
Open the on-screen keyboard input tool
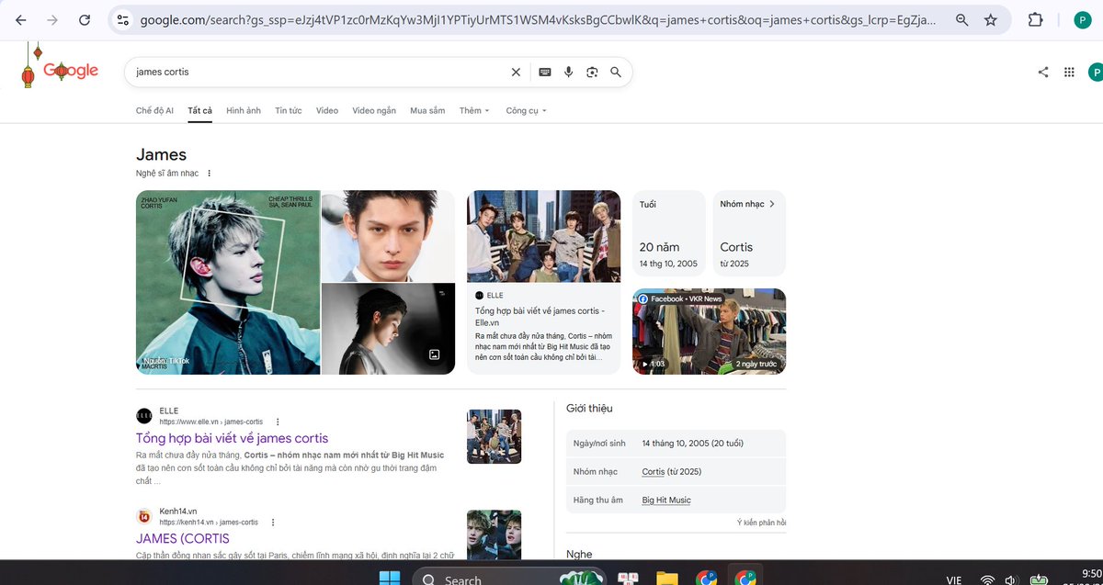point(545,72)
